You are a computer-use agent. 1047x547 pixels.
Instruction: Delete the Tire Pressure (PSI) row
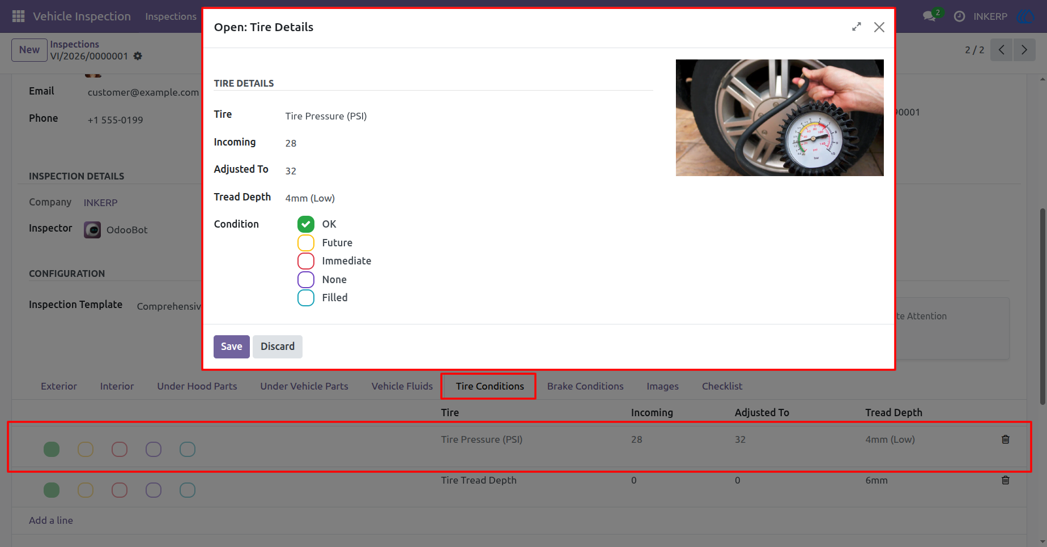click(x=1006, y=439)
